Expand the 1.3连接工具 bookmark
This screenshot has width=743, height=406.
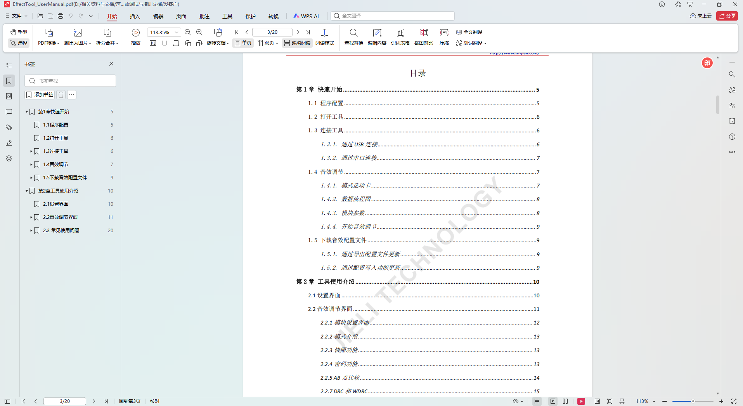(31, 151)
